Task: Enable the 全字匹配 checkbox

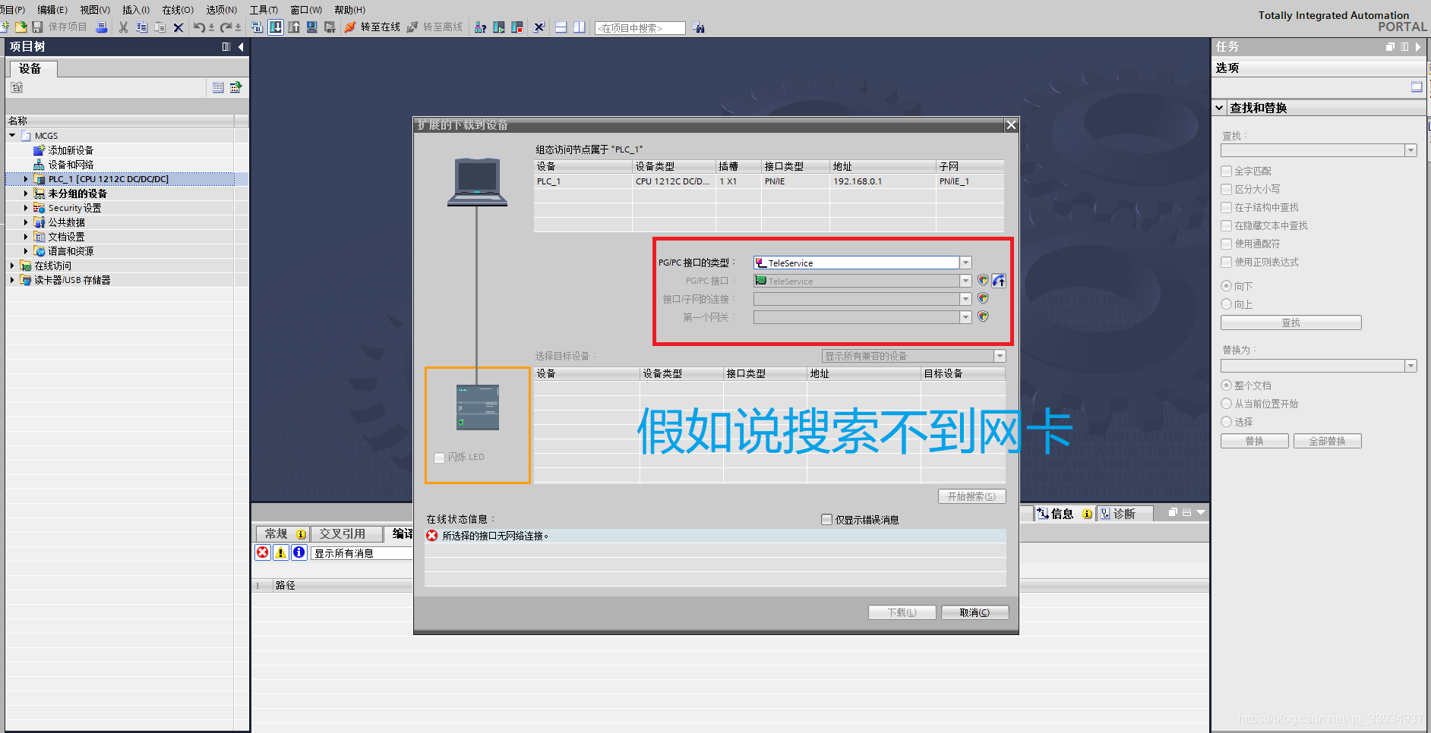Action: point(1226,171)
